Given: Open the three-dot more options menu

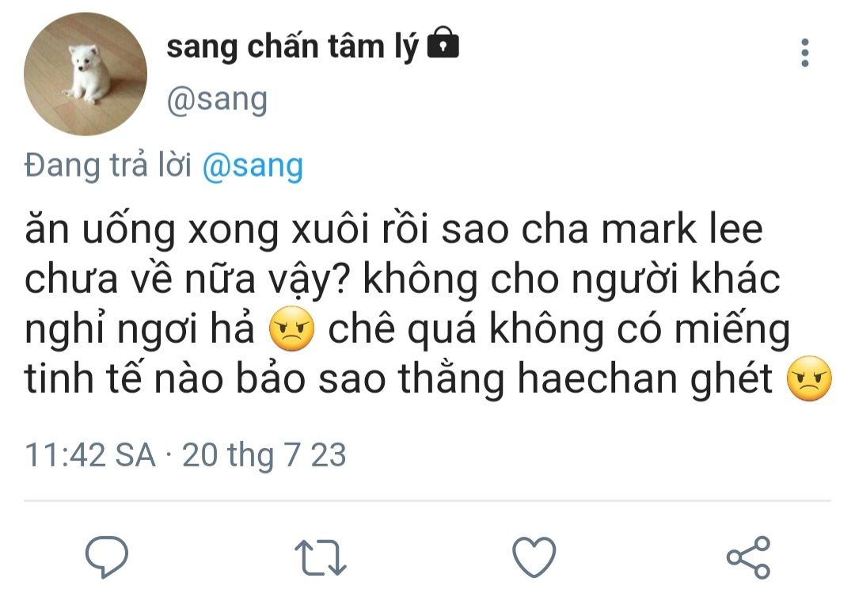Looking at the screenshot, I should tap(805, 53).
